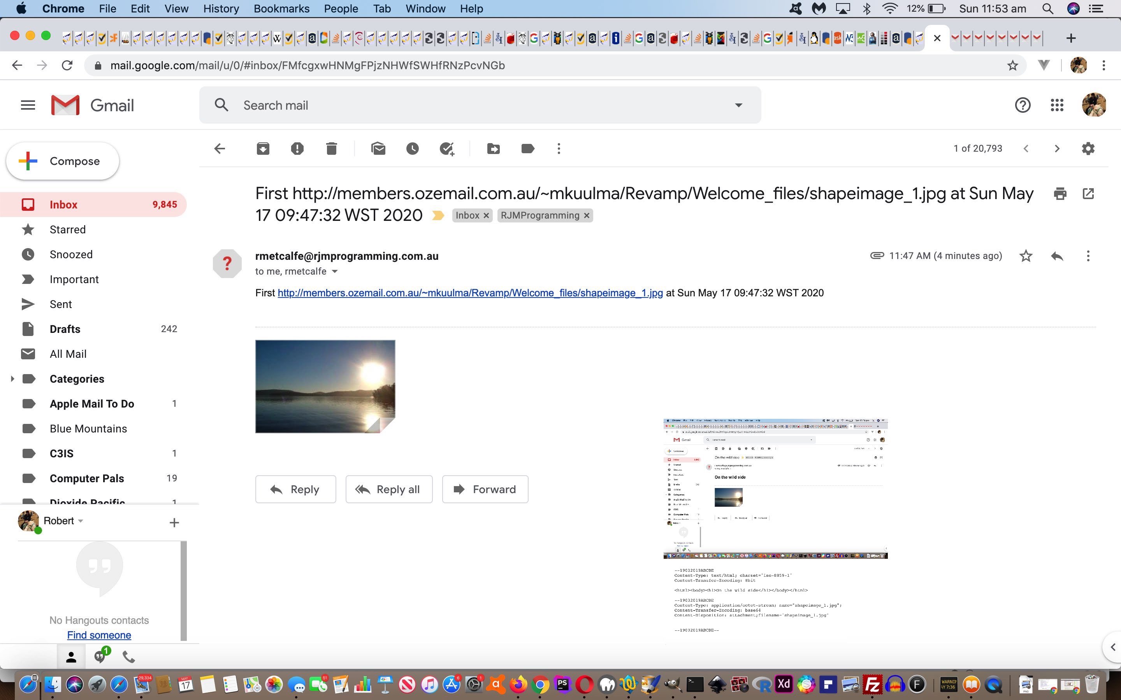Remove the RJMProgramming label tag
This screenshot has height=700, width=1121.
click(586, 215)
